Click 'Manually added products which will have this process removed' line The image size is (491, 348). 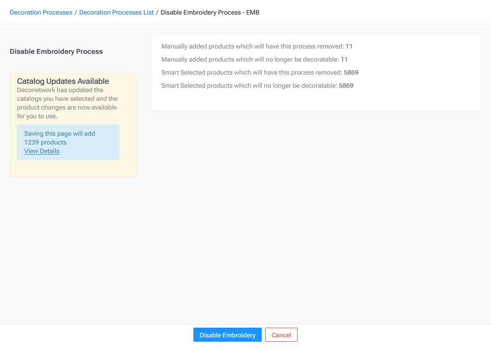257,47
